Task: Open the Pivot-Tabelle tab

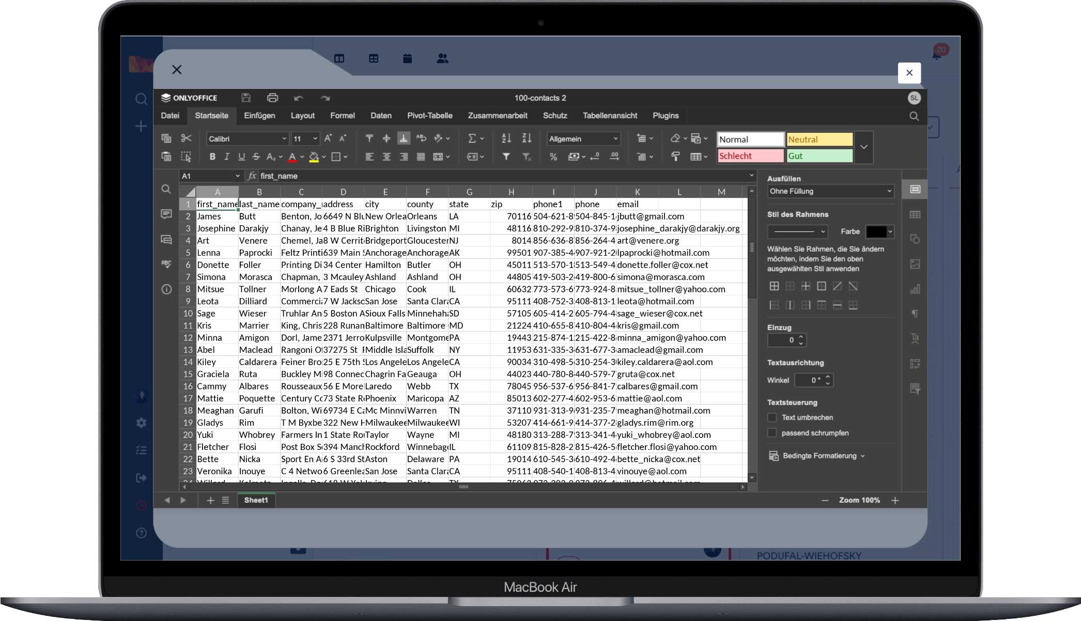Action: (x=429, y=116)
